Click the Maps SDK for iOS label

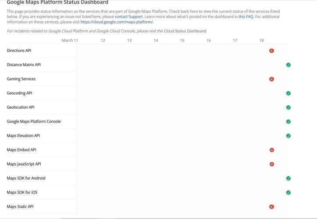coord(22,192)
